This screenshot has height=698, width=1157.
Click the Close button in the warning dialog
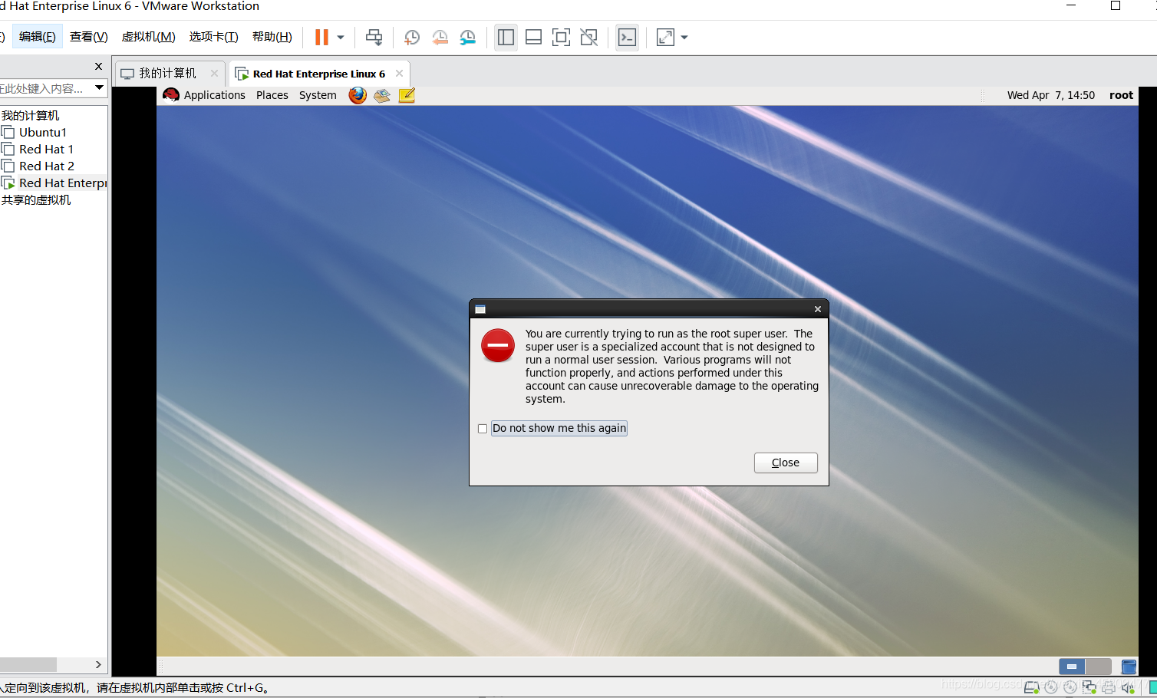[786, 463]
